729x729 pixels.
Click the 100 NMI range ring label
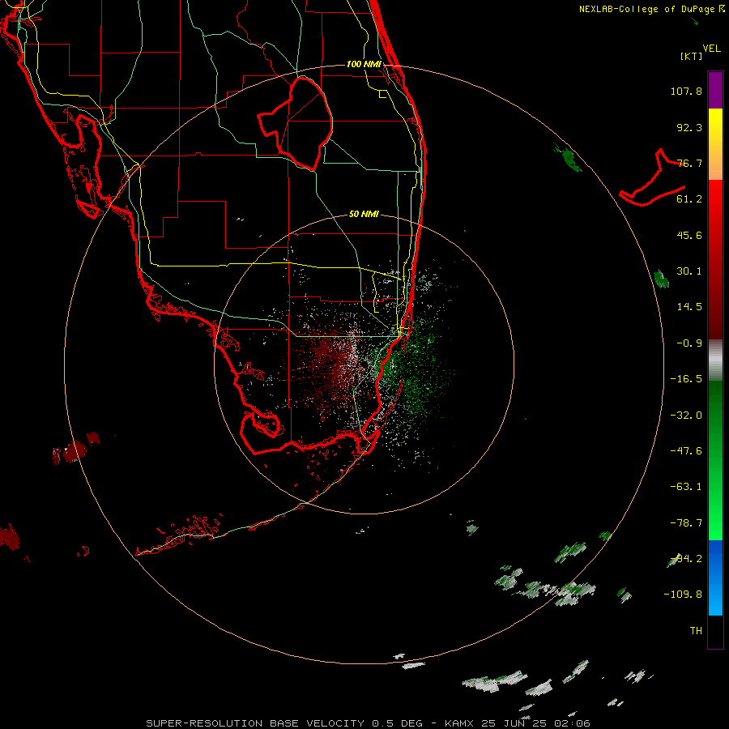[x=364, y=64]
